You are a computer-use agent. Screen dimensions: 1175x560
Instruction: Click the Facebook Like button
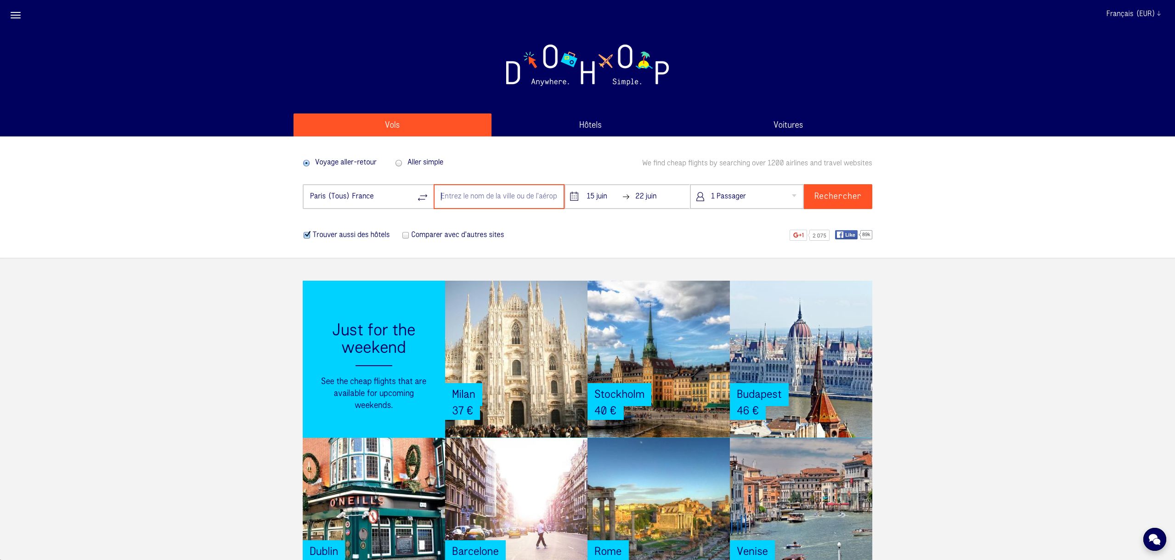[x=846, y=235]
